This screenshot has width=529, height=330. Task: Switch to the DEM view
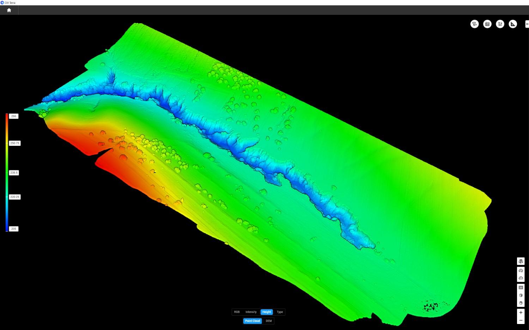point(269,321)
